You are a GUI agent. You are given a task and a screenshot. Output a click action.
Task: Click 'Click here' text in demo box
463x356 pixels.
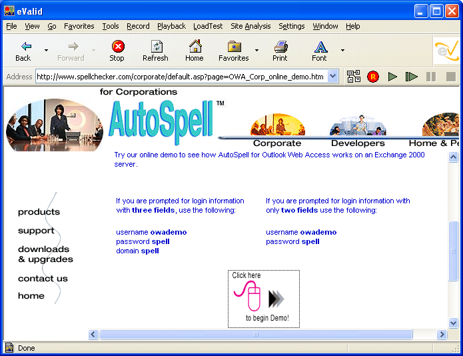click(246, 275)
